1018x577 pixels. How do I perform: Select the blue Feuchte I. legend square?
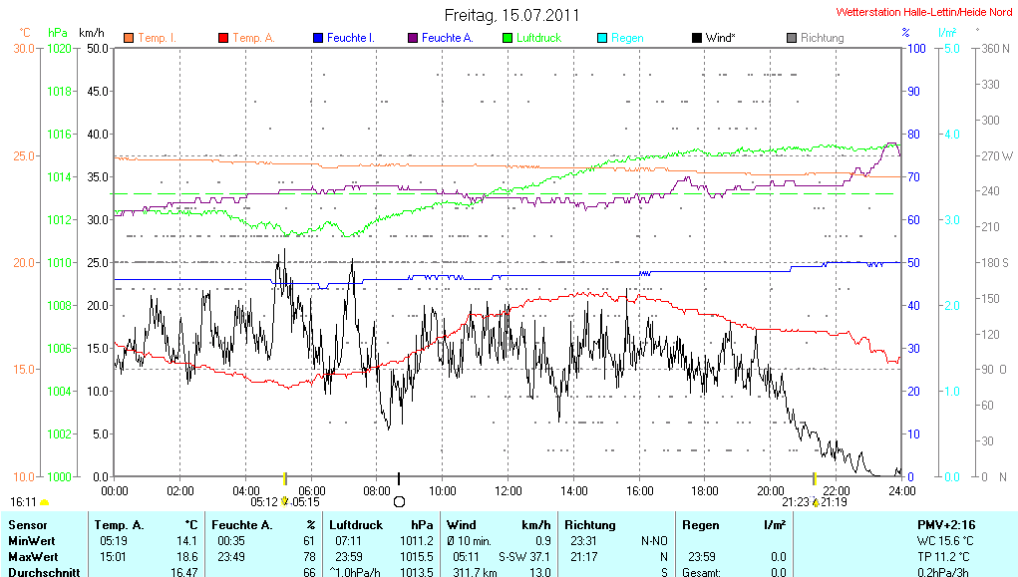coord(318,38)
